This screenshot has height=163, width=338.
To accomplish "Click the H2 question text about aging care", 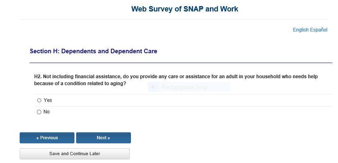I will pos(176,80).
